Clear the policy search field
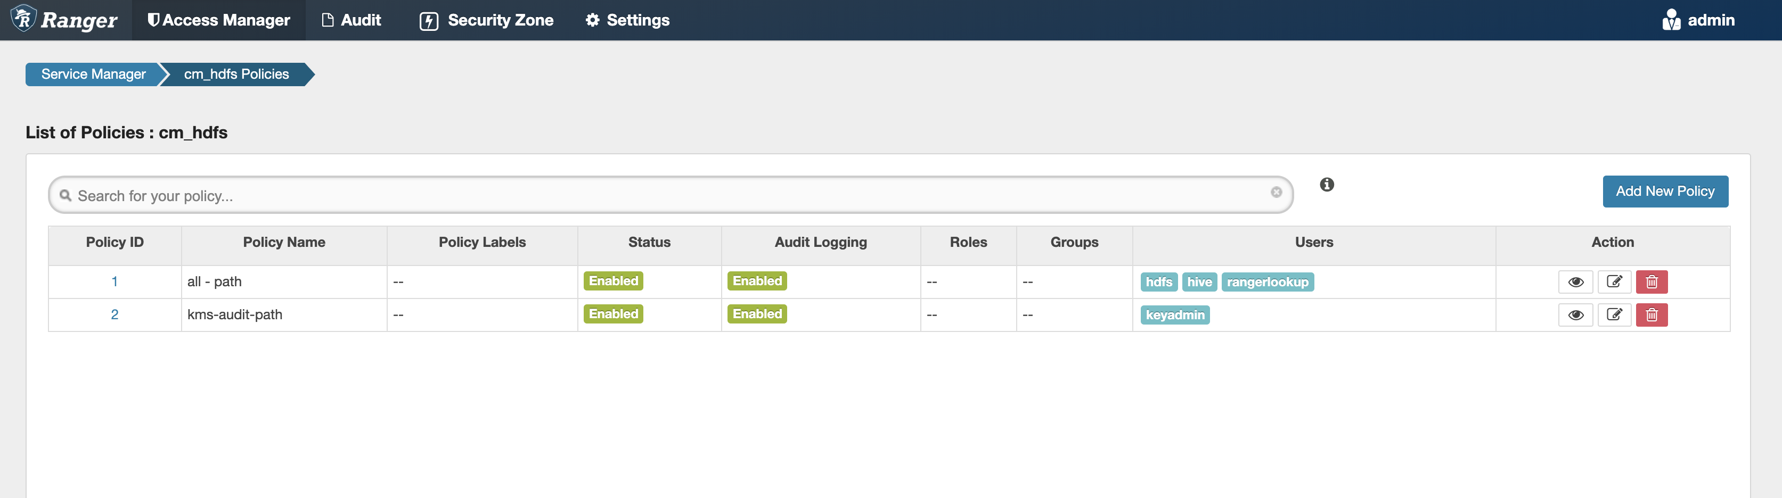This screenshot has width=1782, height=498. (x=1276, y=193)
